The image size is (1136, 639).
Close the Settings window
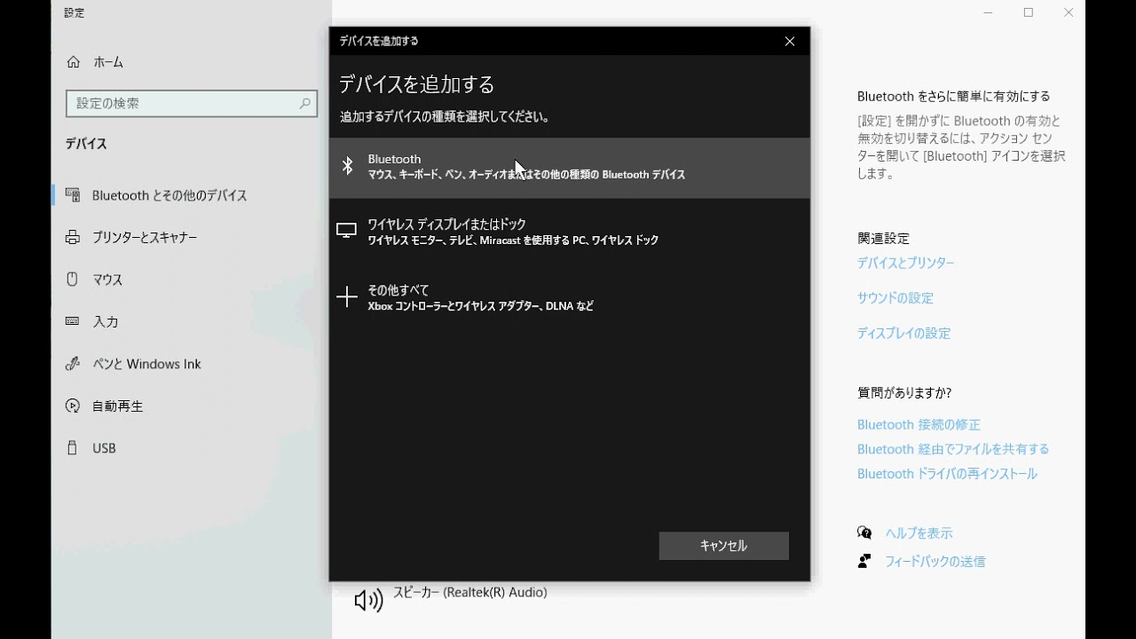click(x=1069, y=12)
